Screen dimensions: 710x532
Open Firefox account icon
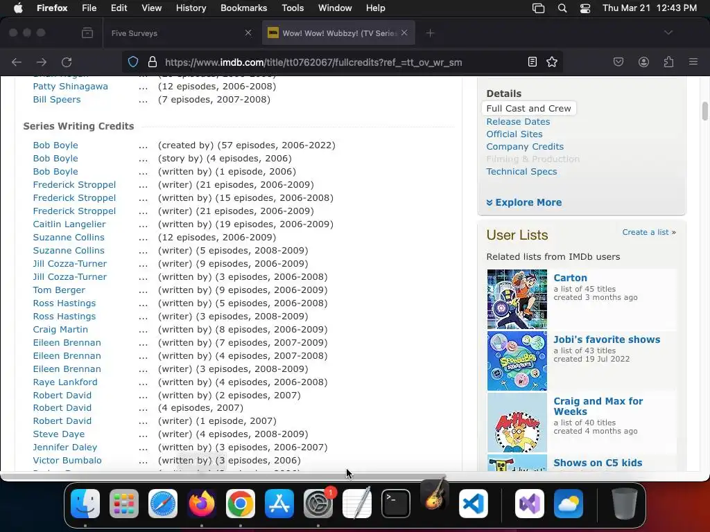click(643, 62)
